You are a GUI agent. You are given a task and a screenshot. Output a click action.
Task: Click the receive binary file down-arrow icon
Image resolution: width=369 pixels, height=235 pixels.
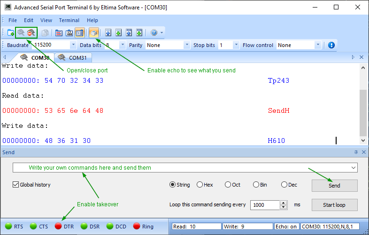tap(139, 32)
